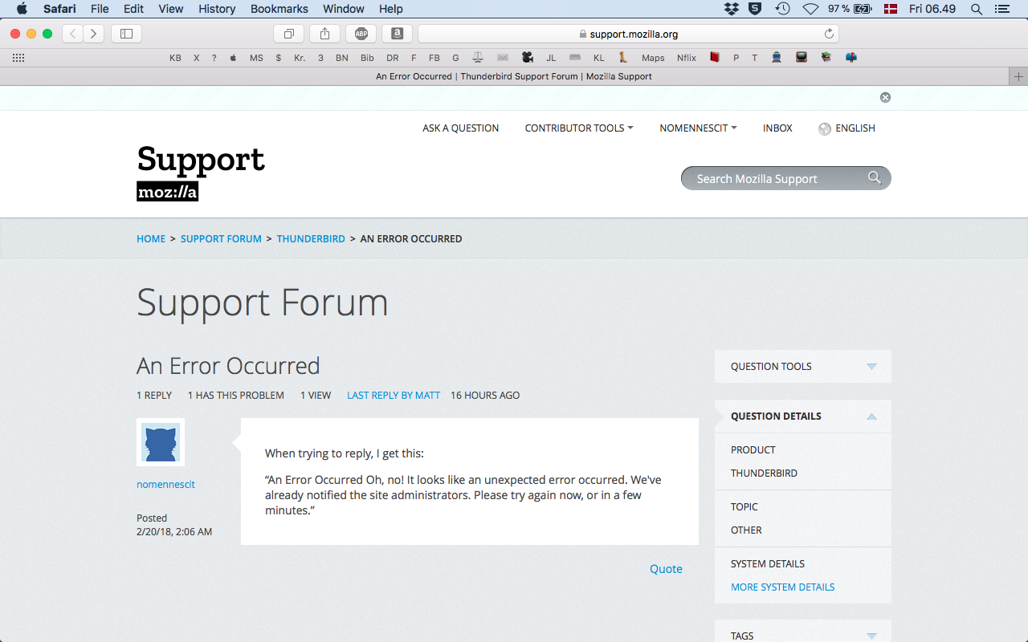Open nomennescit profile name link
The image size is (1028, 642).
click(165, 484)
